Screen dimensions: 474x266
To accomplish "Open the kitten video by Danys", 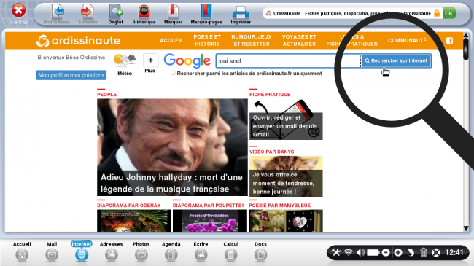I will pyautogui.click(x=286, y=176).
